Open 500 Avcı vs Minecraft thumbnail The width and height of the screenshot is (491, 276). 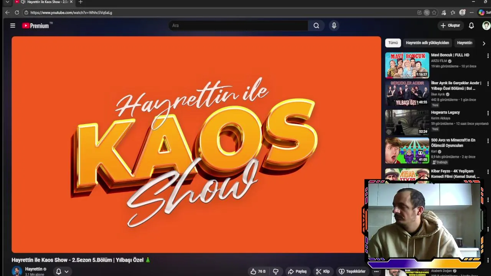[407, 151]
